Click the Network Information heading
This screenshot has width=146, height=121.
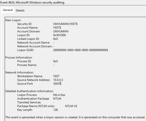pyautogui.click(x=19, y=72)
